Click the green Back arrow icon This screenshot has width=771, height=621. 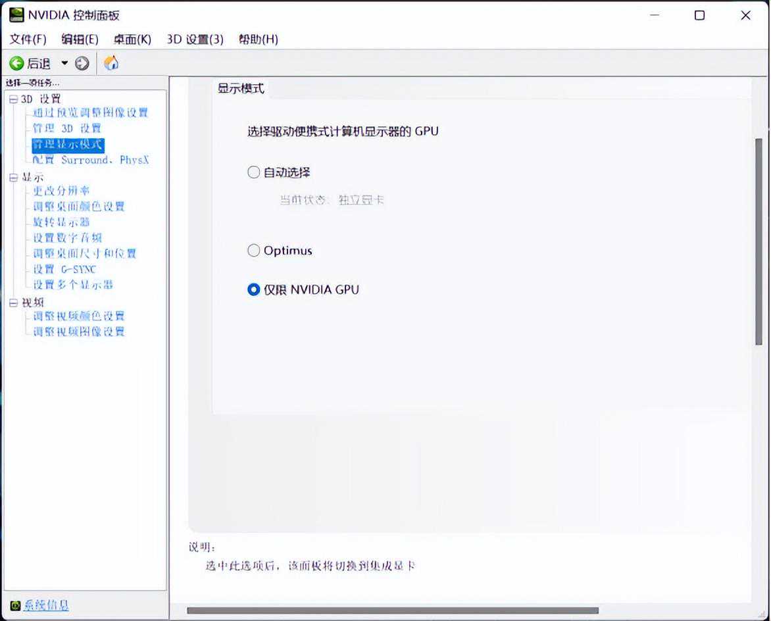coord(17,63)
